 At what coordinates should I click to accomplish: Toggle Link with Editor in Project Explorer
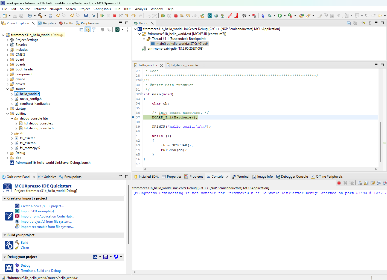(x=88, y=29)
